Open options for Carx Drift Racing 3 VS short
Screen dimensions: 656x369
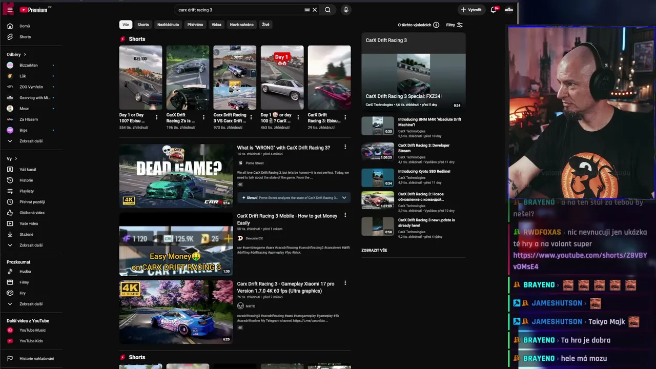pyautogui.click(x=251, y=117)
